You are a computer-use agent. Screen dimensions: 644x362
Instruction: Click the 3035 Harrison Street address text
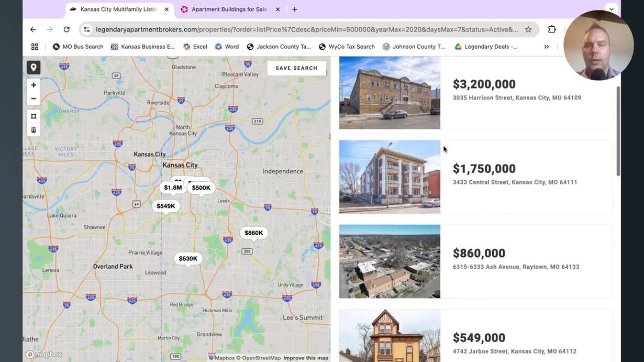click(517, 98)
